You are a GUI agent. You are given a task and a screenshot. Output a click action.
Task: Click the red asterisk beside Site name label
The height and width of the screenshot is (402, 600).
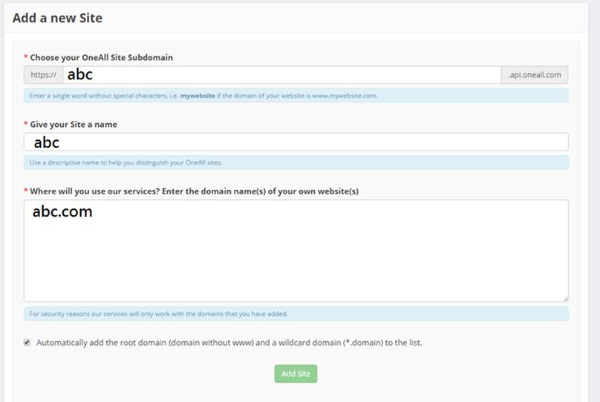click(x=26, y=125)
